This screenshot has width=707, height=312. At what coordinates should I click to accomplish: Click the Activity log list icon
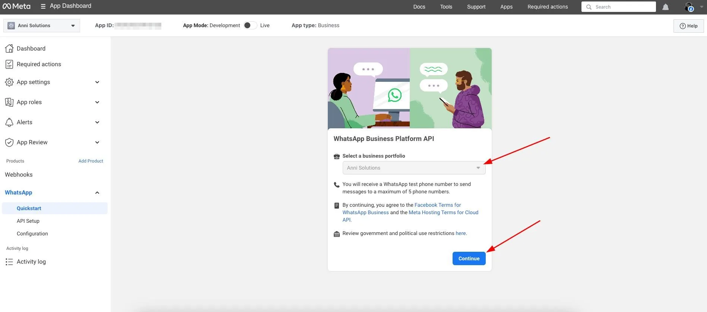[9, 262]
